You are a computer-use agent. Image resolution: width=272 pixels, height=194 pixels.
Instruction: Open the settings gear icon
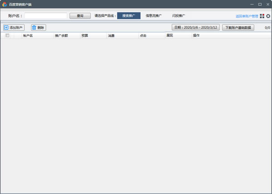pos(268,16)
